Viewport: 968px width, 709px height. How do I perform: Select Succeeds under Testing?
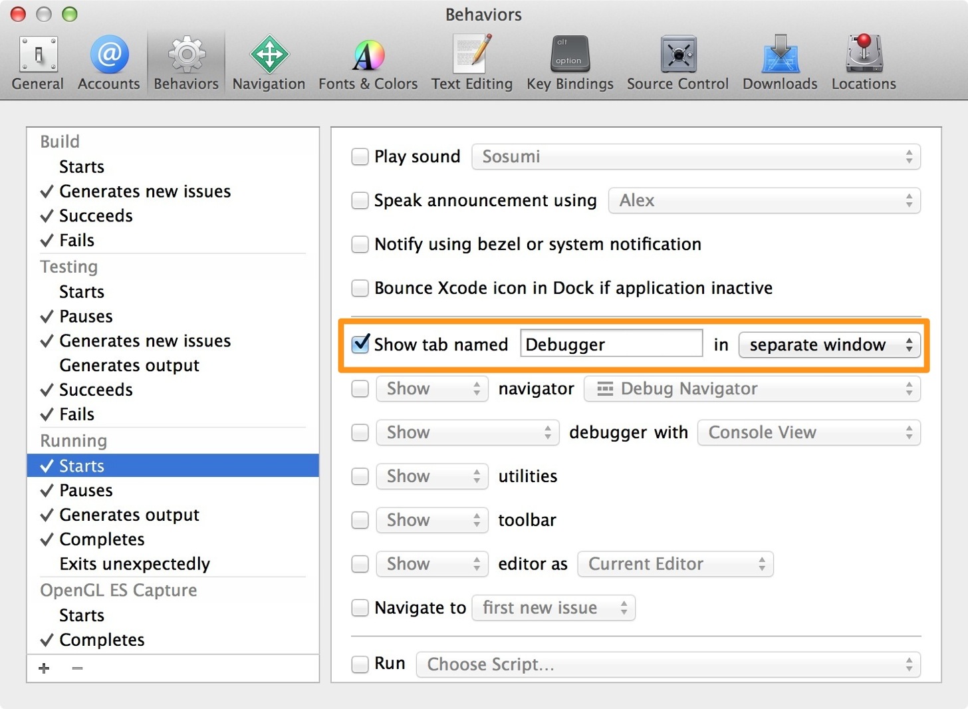pyautogui.click(x=173, y=390)
